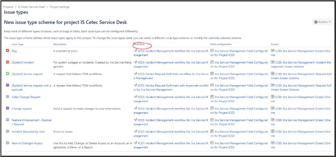Open the [System] Incident issue type

tap(23, 63)
